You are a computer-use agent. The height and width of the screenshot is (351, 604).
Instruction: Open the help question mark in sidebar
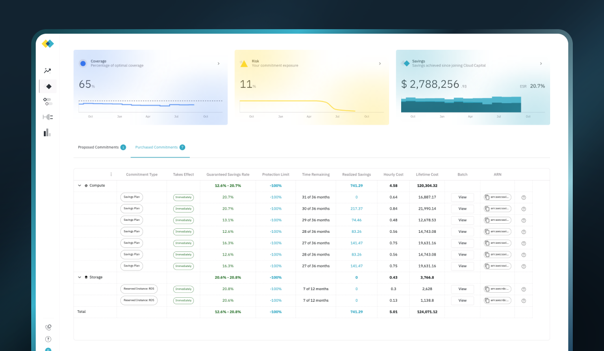(48, 339)
